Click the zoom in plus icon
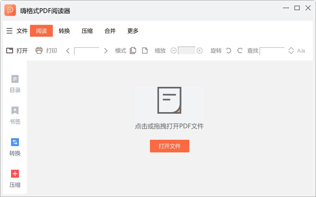Screen dimensions: 316x197 (x=200, y=51)
